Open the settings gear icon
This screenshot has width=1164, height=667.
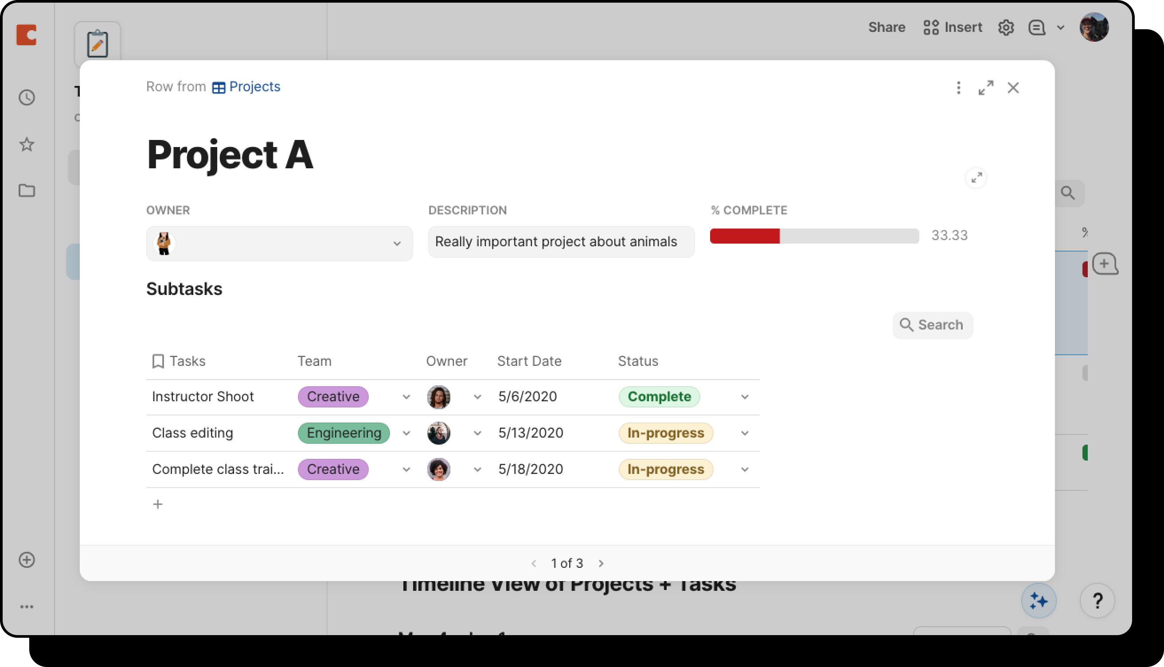[1005, 27]
